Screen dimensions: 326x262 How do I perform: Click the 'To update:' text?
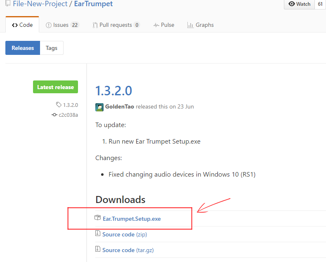coord(111,125)
